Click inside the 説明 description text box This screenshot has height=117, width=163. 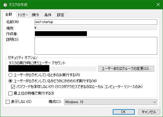pyautogui.click(x=96, y=46)
